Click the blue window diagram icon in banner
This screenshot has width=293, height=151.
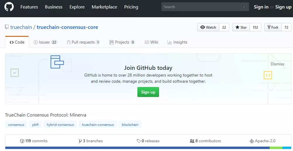click(57, 62)
